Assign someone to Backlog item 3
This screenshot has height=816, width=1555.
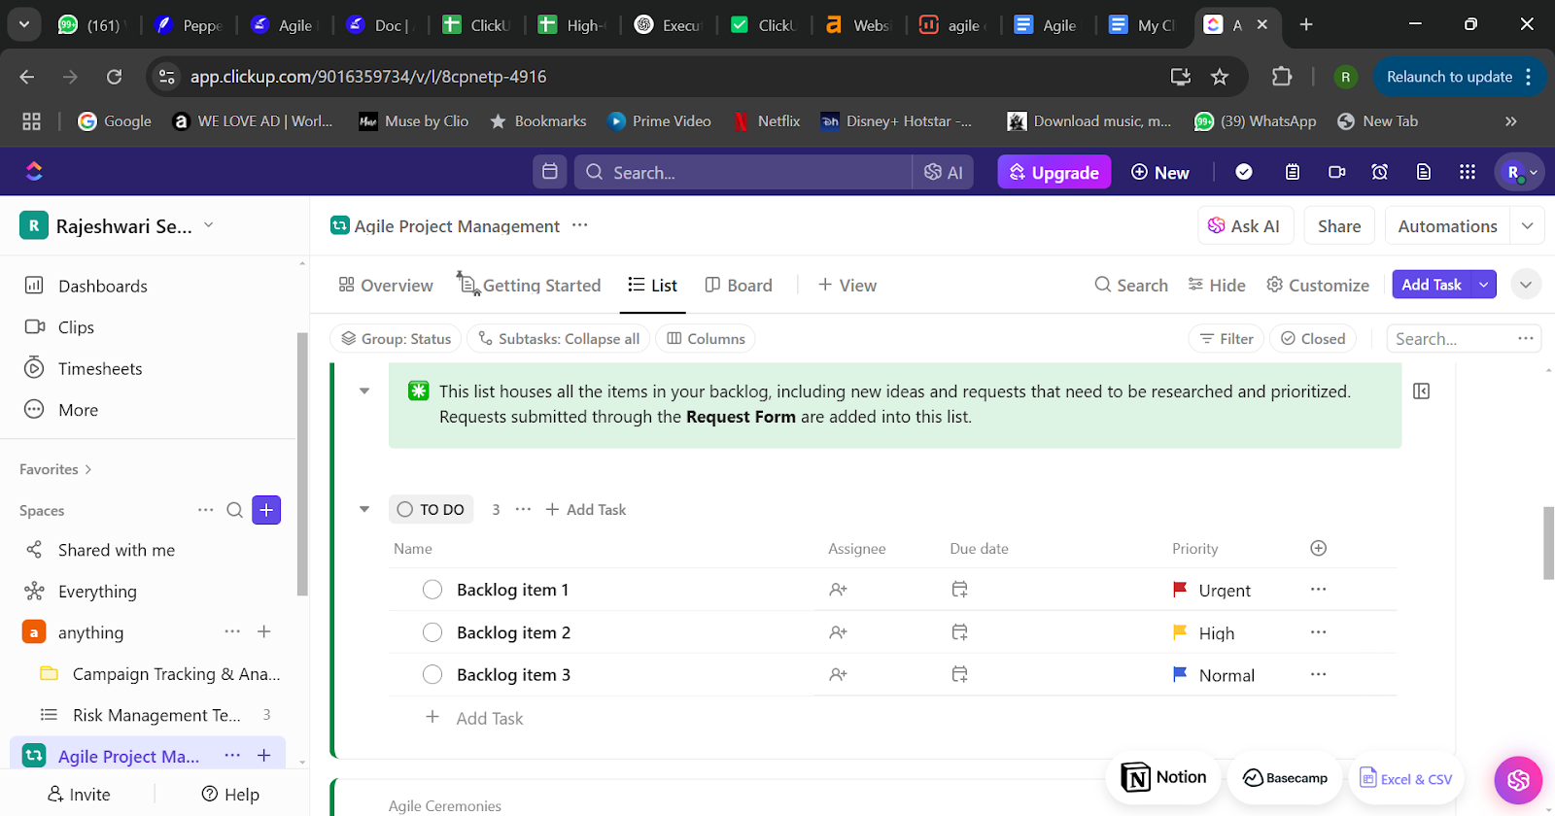(x=838, y=674)
